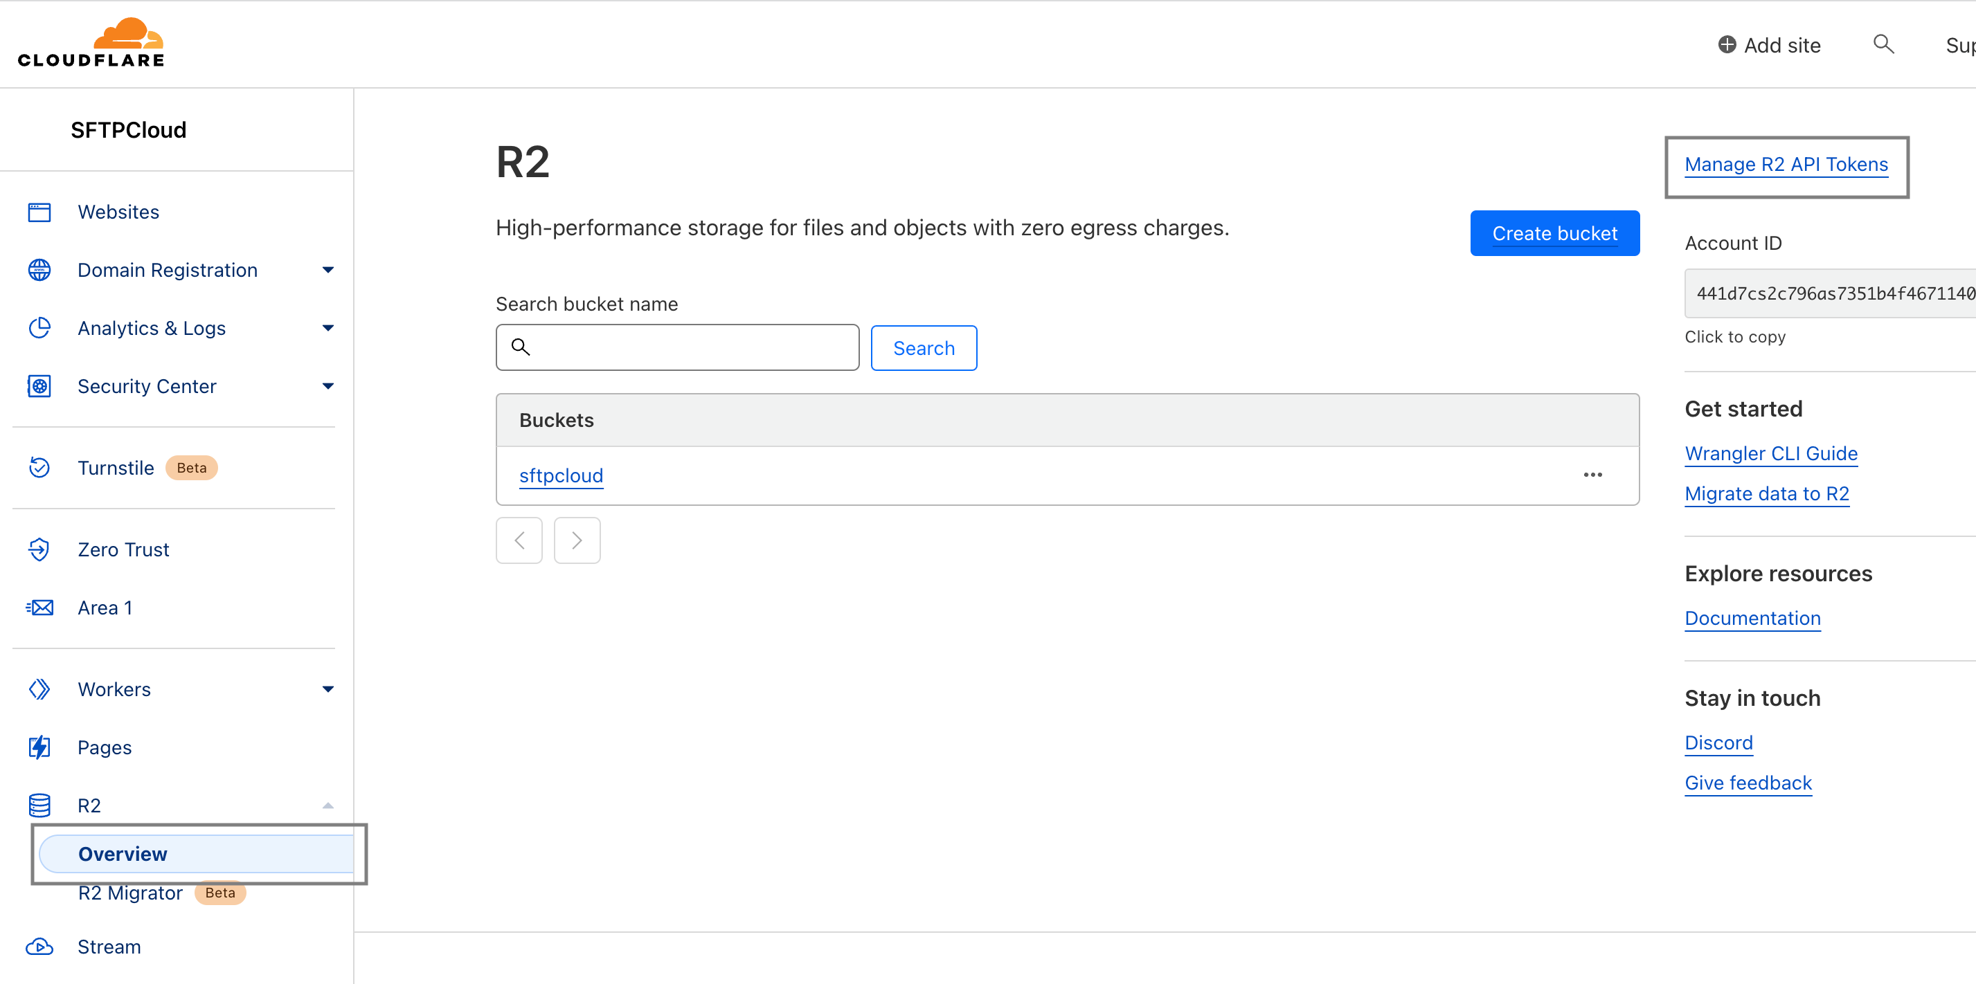The width and height of the screenshot is (1976, 984).
Task: Open Zero Trust in the sidebar
Action: (123, 550)
